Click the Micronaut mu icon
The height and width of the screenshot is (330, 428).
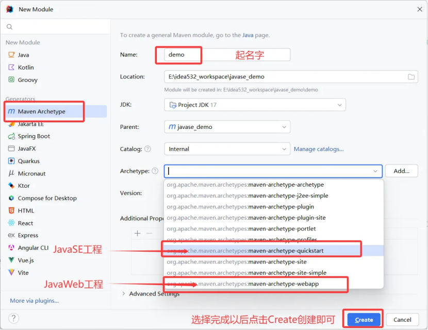click(11, 173)
